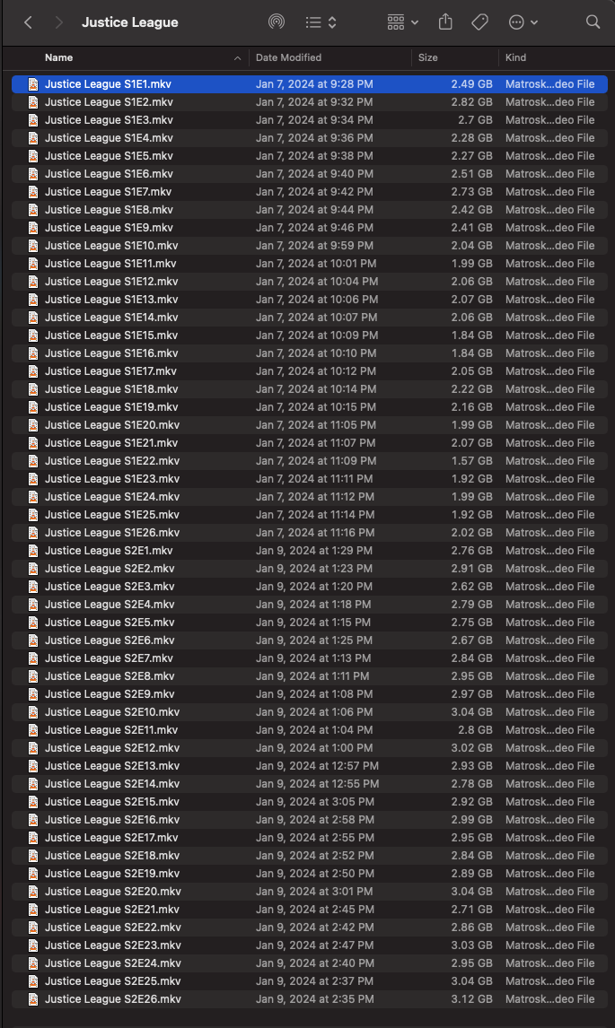The width and height of the screenshot is (615, 1028).
Task: Click file icon of Justice League S1E5.mkv
Action: click(33, 156)
